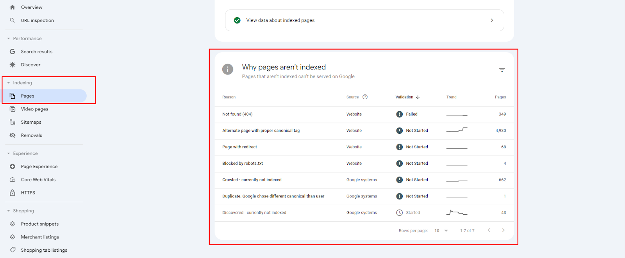Click the 662 pages count
This screenshot has height=258, width=625.
point(502,180)
